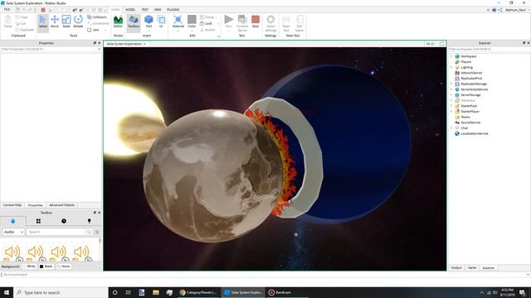Activate the Move tool
This screenshot has width=531, height=298.
coord(55,22)
